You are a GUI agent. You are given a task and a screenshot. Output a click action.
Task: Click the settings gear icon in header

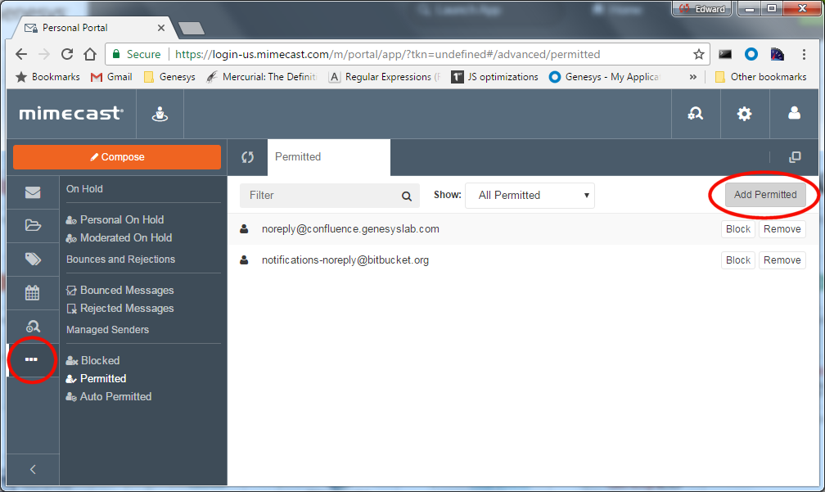(x=744, y=114)
